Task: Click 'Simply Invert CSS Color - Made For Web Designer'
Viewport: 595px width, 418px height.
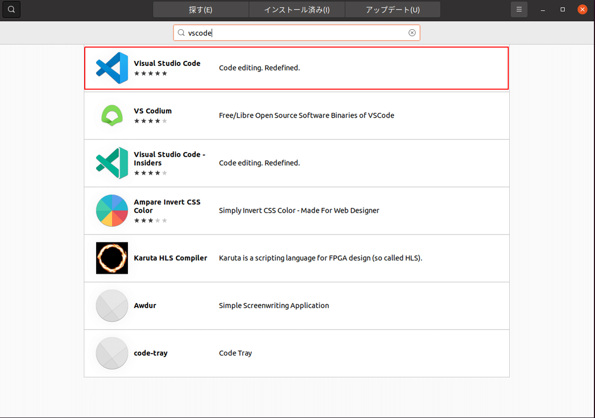Action: pos(299,211)
